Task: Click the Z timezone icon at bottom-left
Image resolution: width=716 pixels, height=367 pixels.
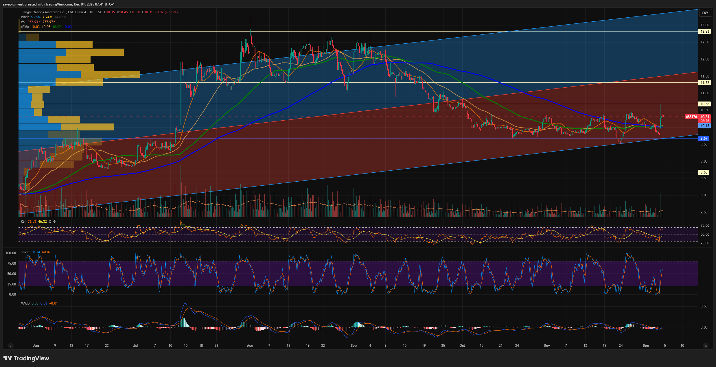Action: pyautogui.click(x=11, y=346)
